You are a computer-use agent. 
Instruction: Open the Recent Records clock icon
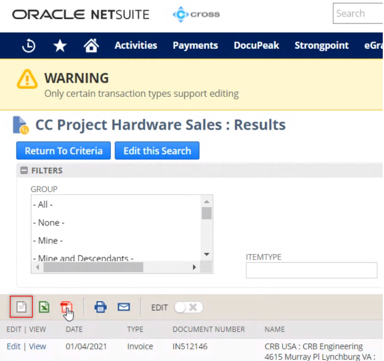(x=29, y=46)
